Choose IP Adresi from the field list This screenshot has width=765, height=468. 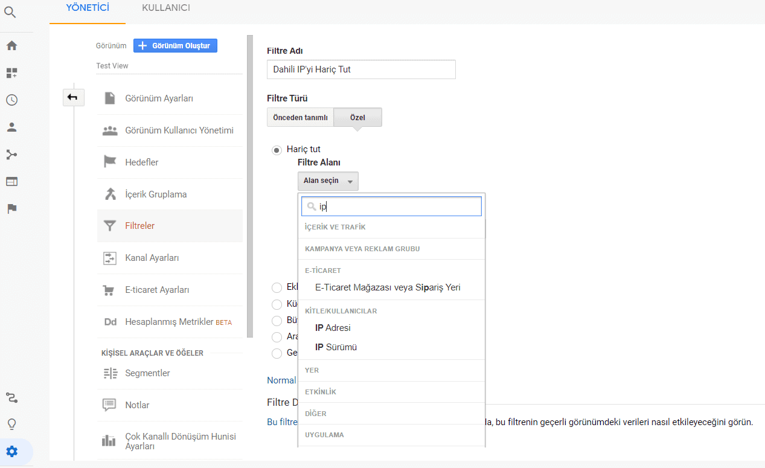[333, 328]
